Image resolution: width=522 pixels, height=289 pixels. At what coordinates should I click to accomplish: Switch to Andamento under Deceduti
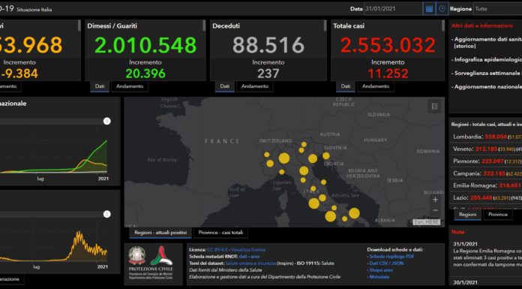255,86
